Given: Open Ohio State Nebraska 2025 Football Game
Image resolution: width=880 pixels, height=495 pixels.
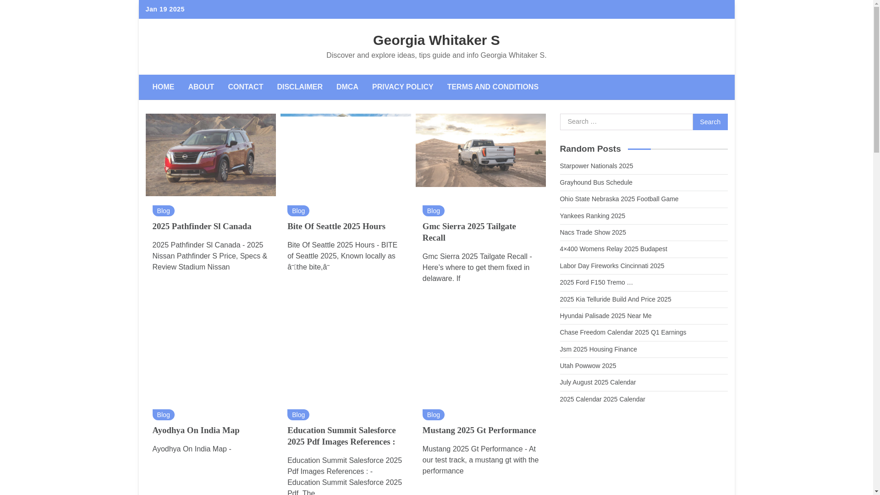Looking at the screenshot, I should point(619,199).
